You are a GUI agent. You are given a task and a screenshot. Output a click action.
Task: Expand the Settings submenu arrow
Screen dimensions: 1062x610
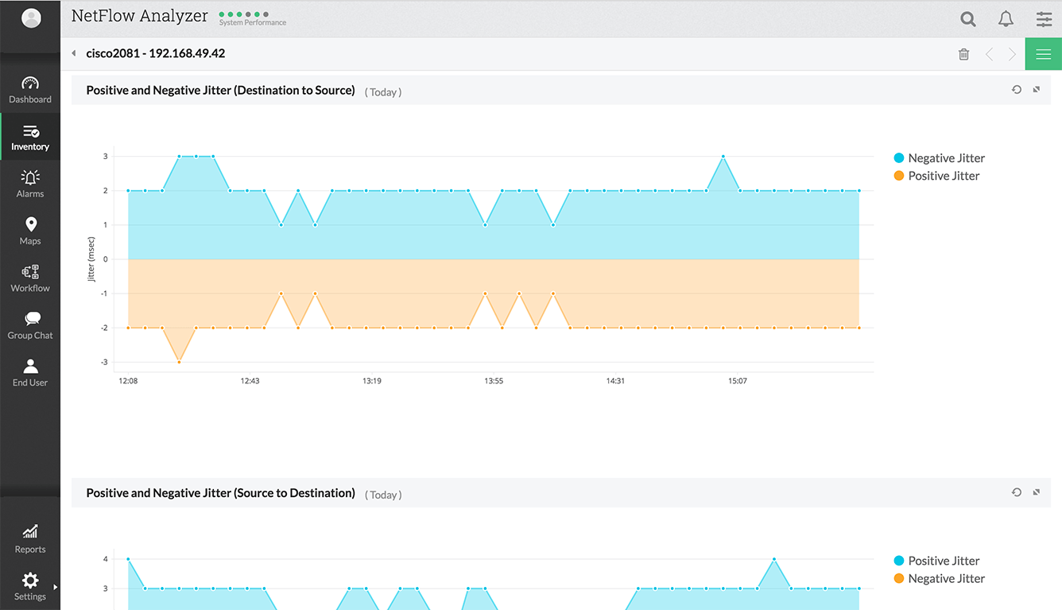click(x=55, y=587)
